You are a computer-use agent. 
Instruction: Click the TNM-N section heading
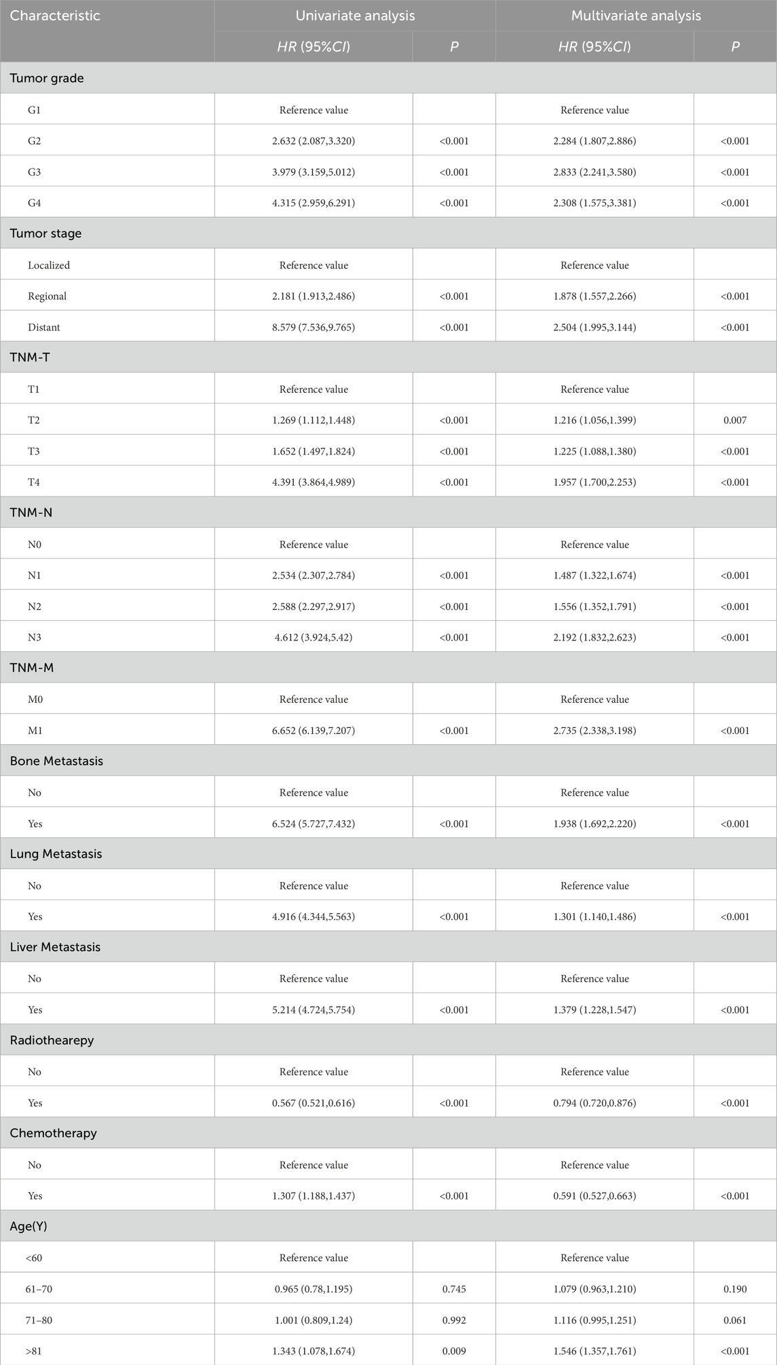pyautogui.click(x=31, y=512)
